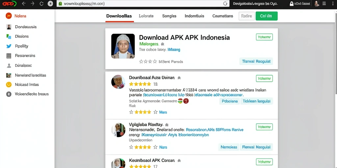This screenshot has width=337, height=168.
Task: Click the Rosorabnon Aris S6Pfoms Ranive link
Action: click(x=215, y=130)
